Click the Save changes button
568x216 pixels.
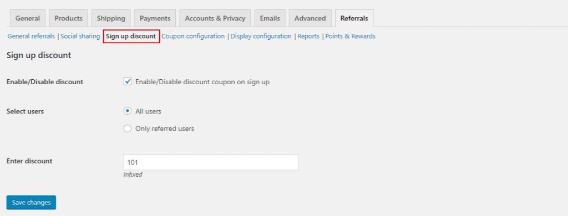pos(31,202)
